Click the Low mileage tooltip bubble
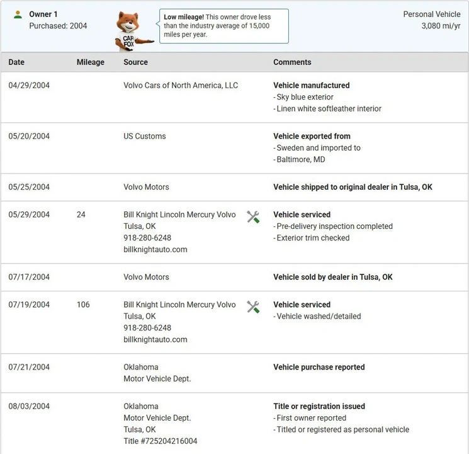The width and height of the screenshot is (469, 454). (223, 26)
